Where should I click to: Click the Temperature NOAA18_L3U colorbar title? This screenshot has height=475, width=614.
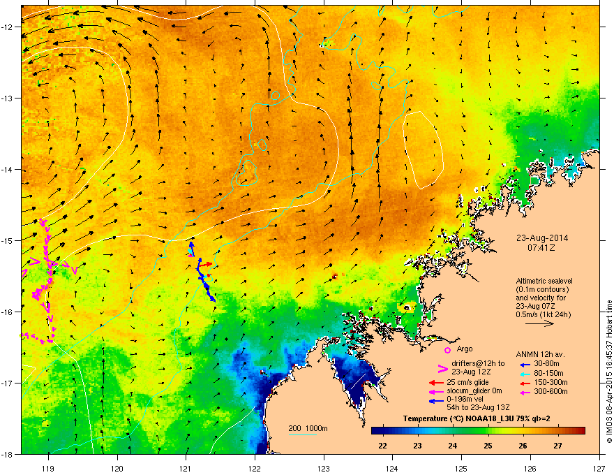click(477, 419)
